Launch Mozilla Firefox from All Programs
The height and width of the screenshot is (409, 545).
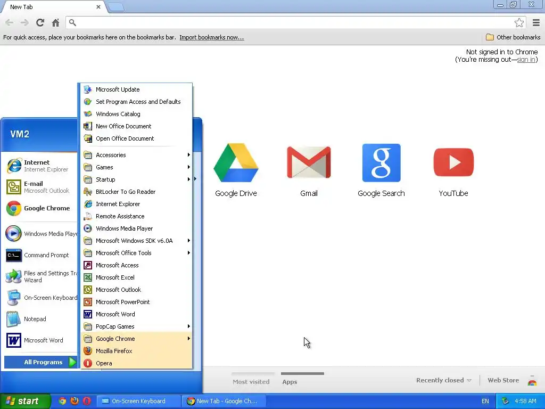point(137,351)
